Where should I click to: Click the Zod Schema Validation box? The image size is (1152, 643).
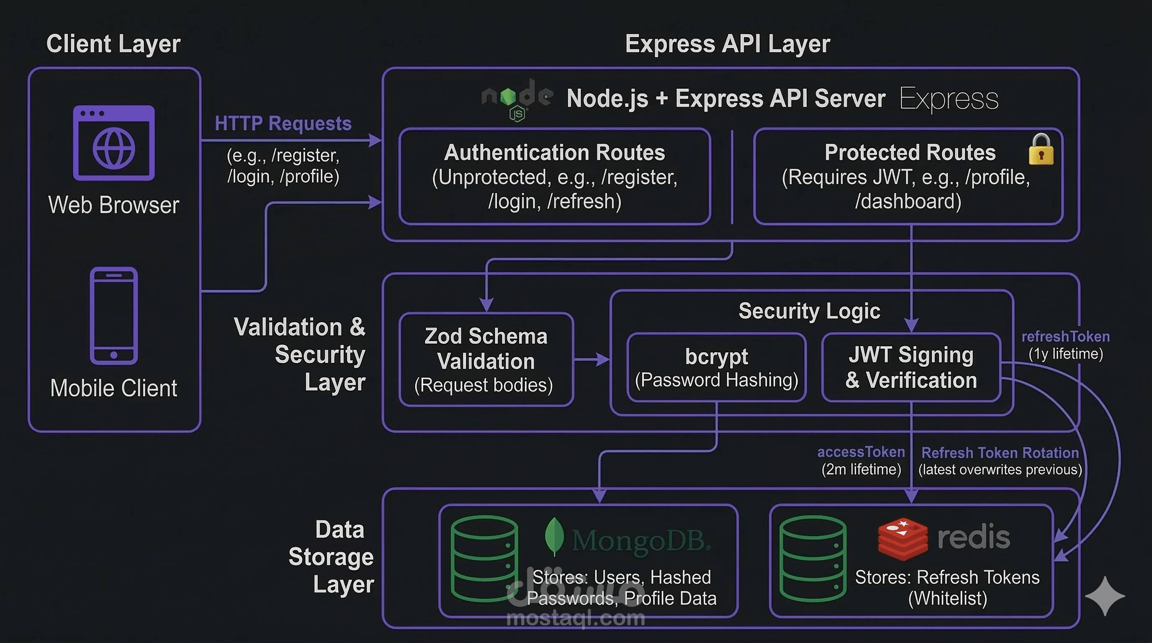(486, 360)
